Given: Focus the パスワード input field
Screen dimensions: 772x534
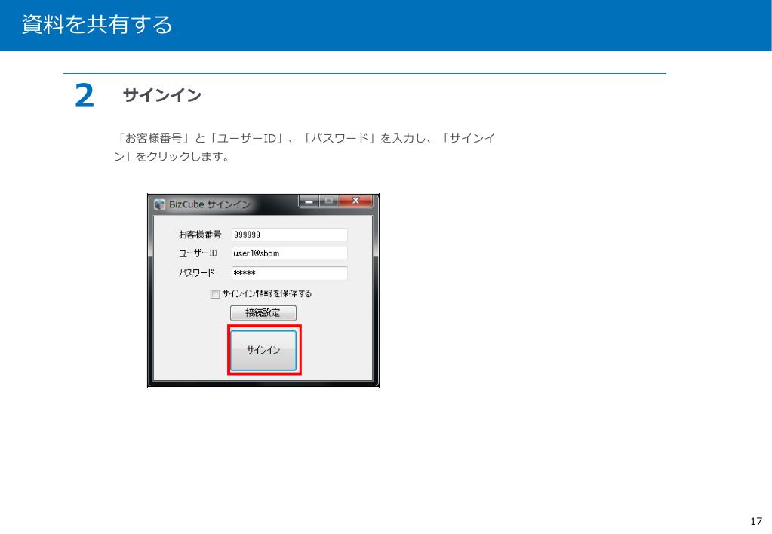Looking at the screenshot, I should [x=290, y=273].
